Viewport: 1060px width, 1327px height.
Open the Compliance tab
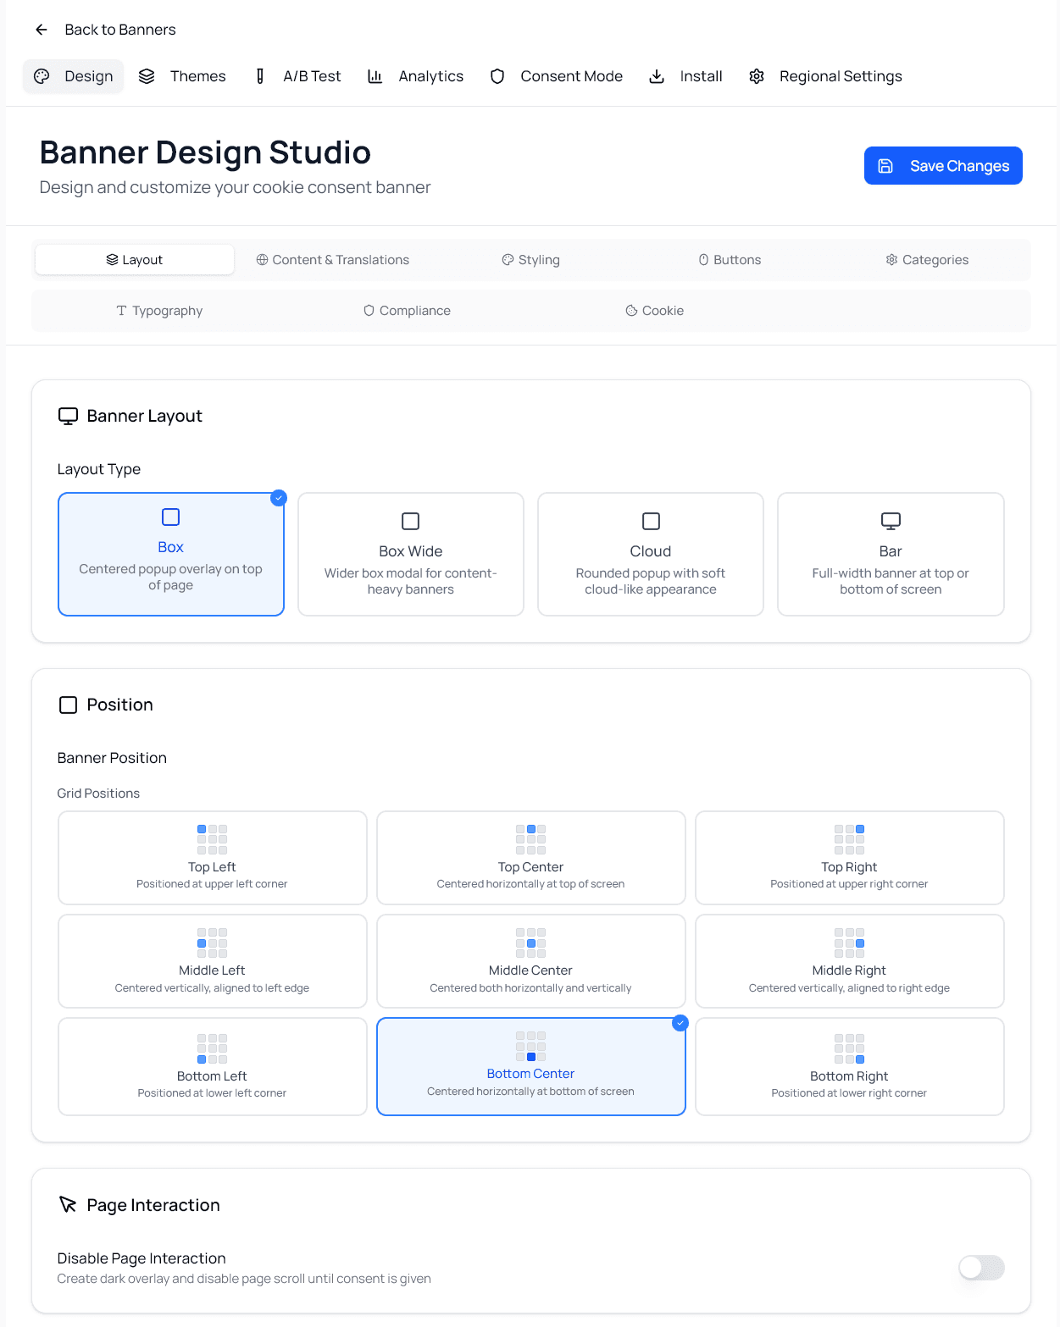[x=407, y=311]
